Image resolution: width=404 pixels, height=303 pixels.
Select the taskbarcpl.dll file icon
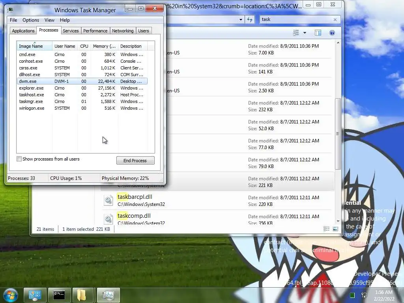(x=108, y=200)
